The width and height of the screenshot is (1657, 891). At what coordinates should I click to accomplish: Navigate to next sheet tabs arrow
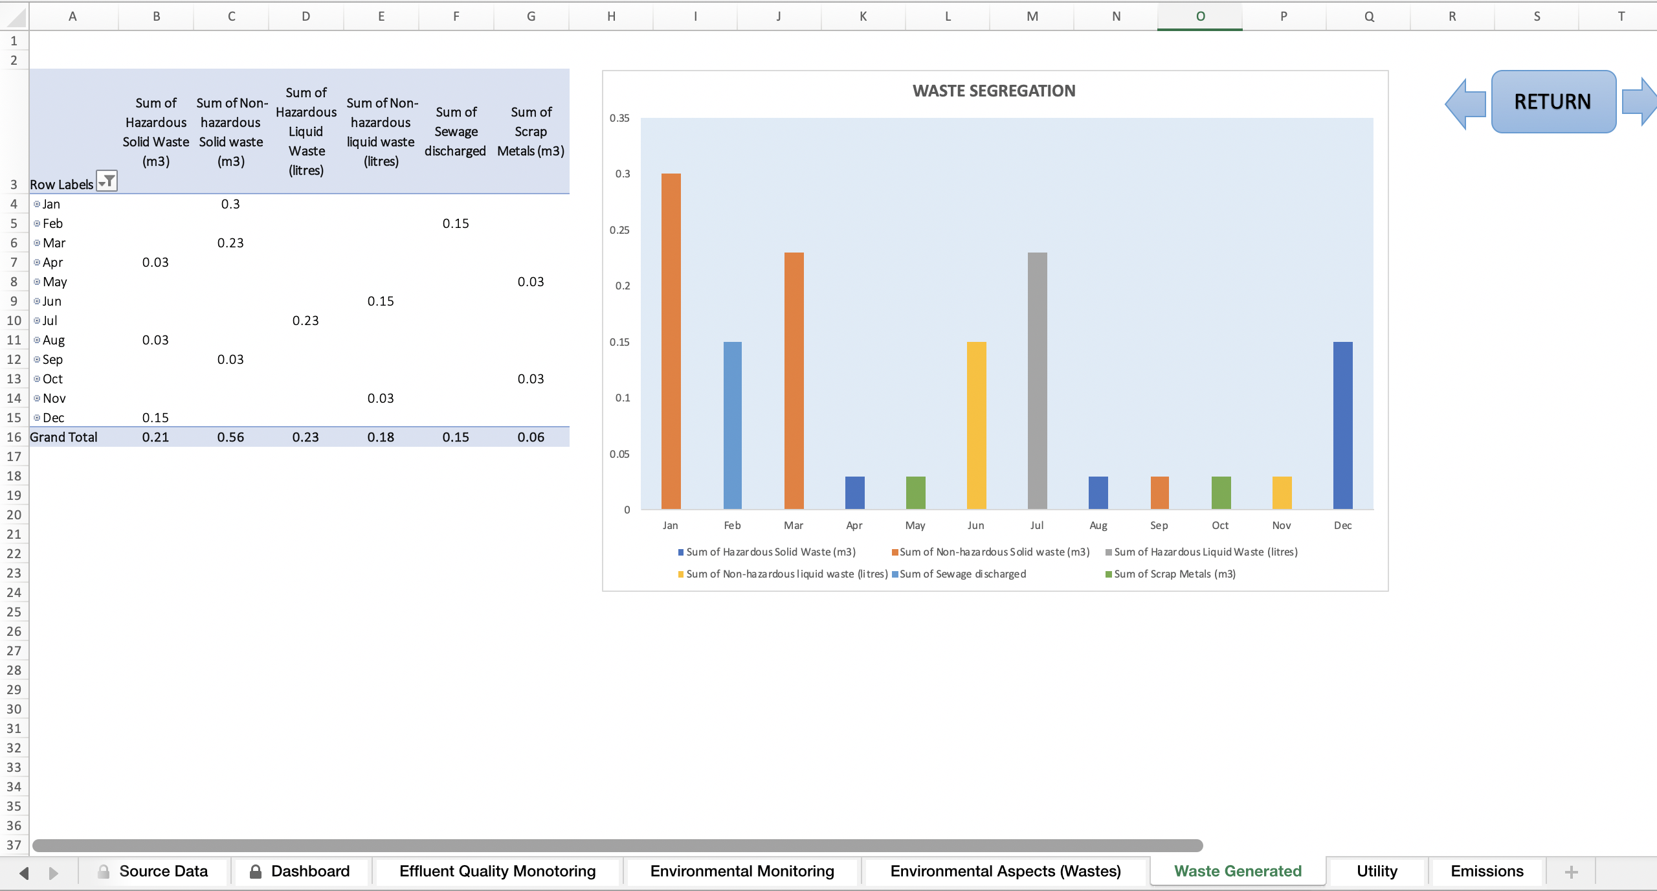(54, 873)
